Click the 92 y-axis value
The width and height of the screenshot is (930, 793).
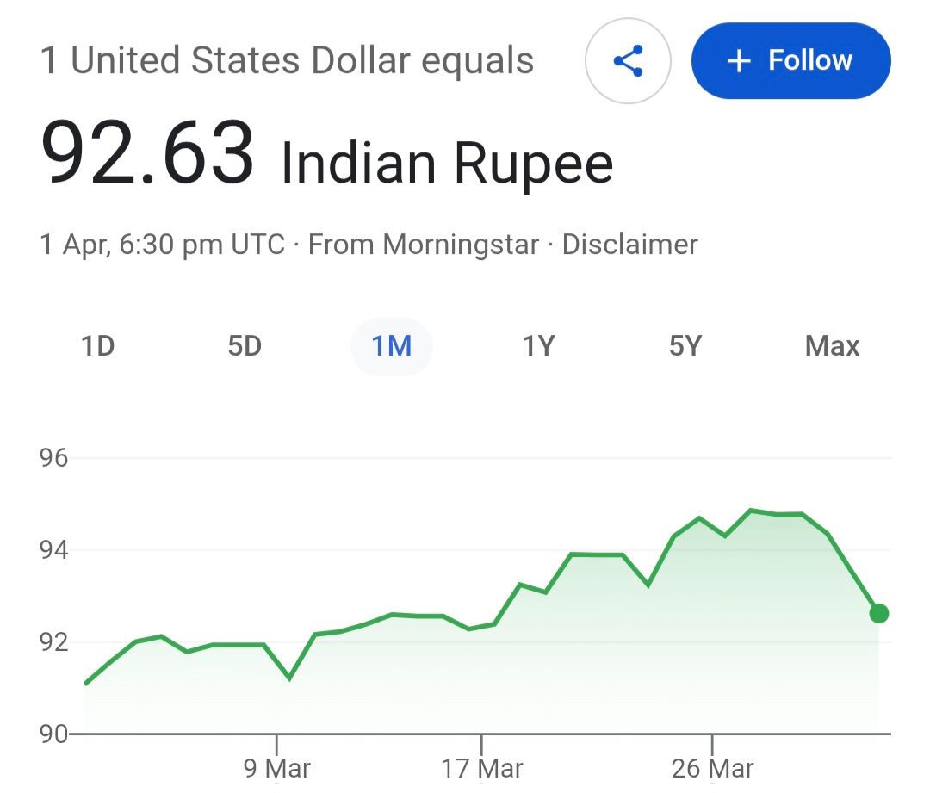(x=53, y=641)
